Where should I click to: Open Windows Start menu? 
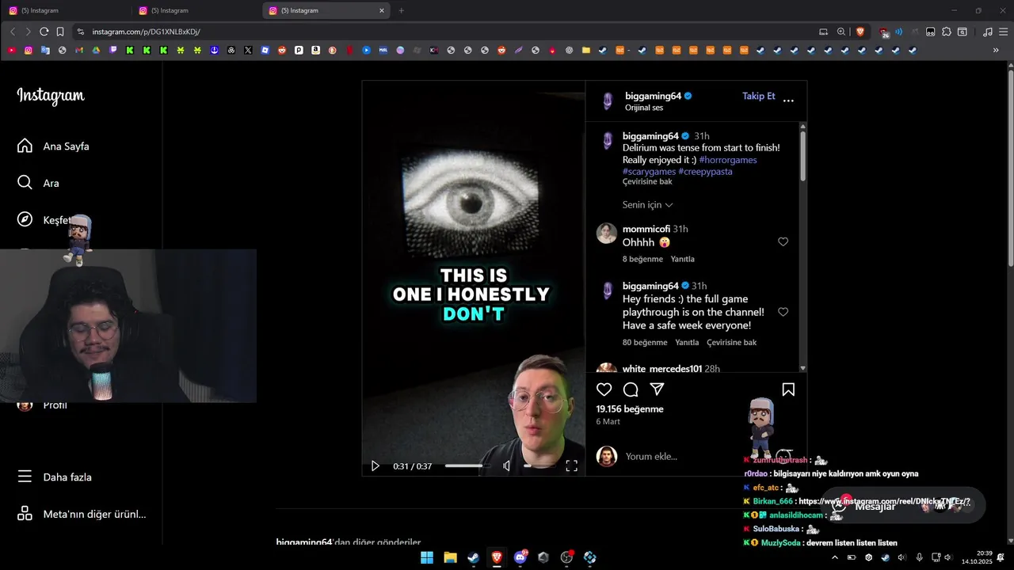coord(427,557)
